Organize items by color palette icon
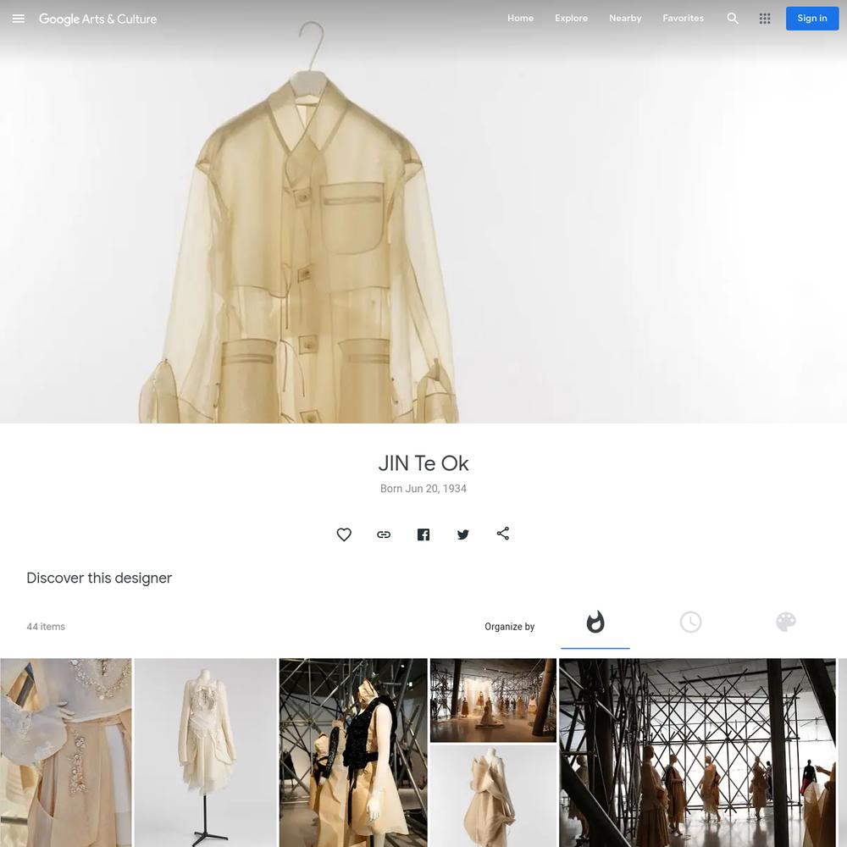The height and width of the screenshot is (847, 847). click(786, 623)
